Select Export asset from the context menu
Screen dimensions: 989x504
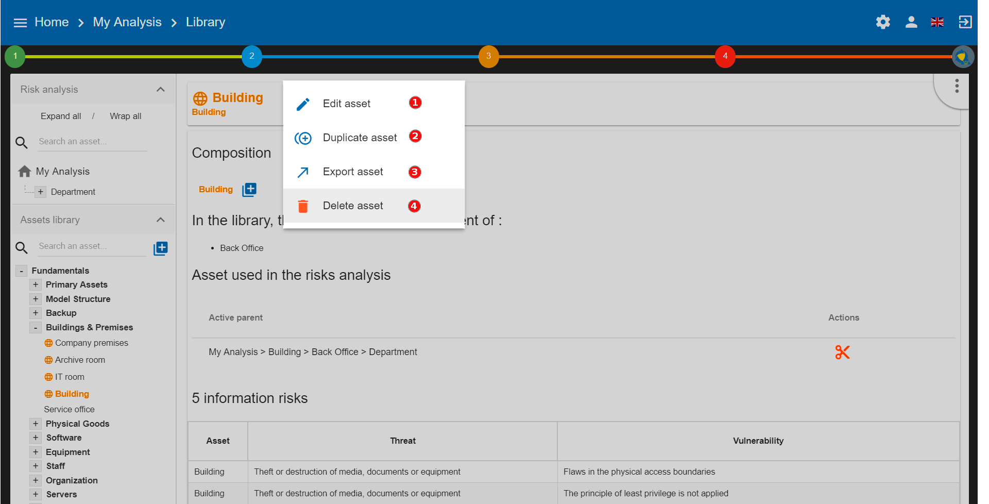353,172
